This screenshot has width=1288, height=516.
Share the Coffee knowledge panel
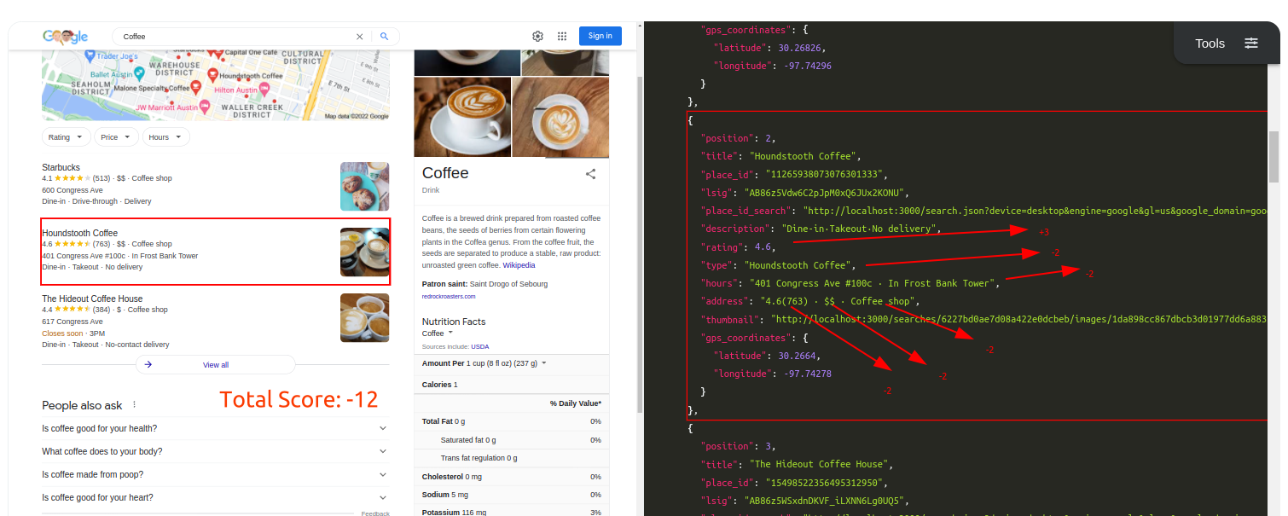tap(590, 174)
